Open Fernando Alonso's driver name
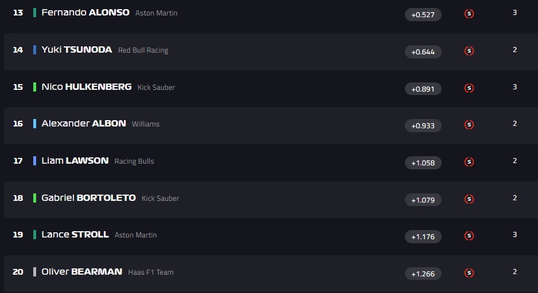 (85, 13)
